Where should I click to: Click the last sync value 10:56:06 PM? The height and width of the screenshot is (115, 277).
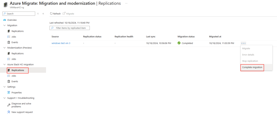(x=159, y=43)
